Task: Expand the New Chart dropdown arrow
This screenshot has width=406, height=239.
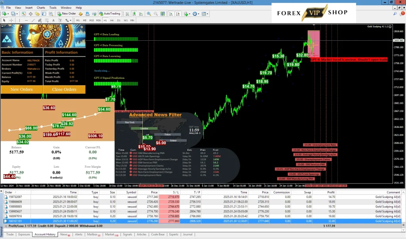Action: pyautogui.click(x=8, y=14)
